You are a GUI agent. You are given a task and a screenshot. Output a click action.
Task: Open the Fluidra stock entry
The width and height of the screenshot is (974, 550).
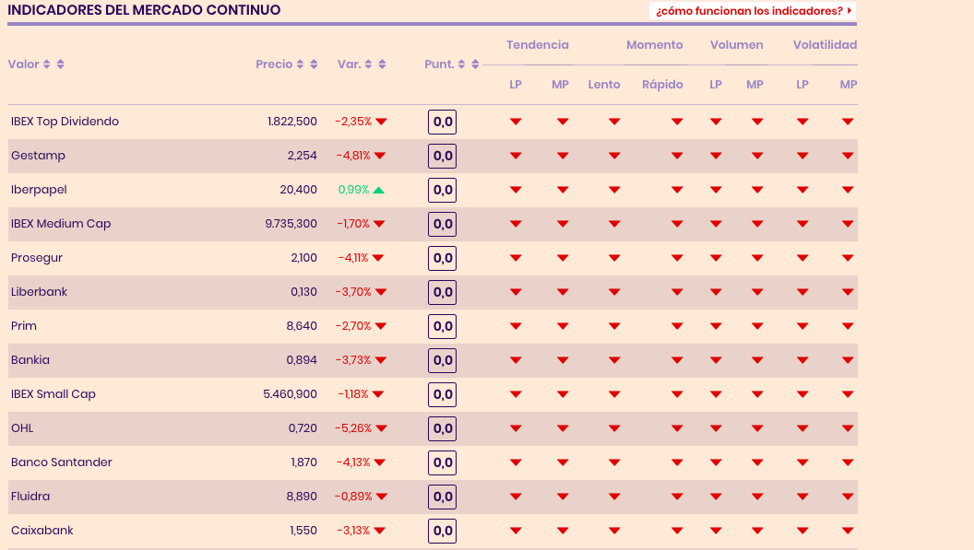(30, 497)
